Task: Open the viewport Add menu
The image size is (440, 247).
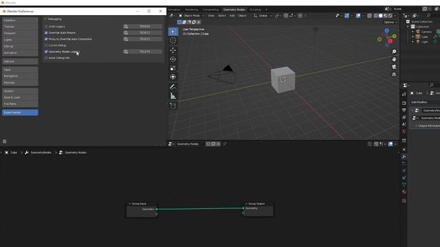Action: pyautogui.click(x=232, y=16)
